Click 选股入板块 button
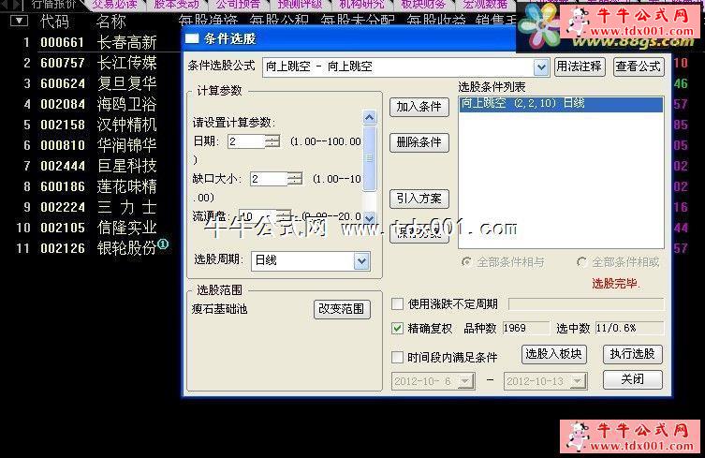This screenshot has height=458, width=705. (x=554, y=355)
